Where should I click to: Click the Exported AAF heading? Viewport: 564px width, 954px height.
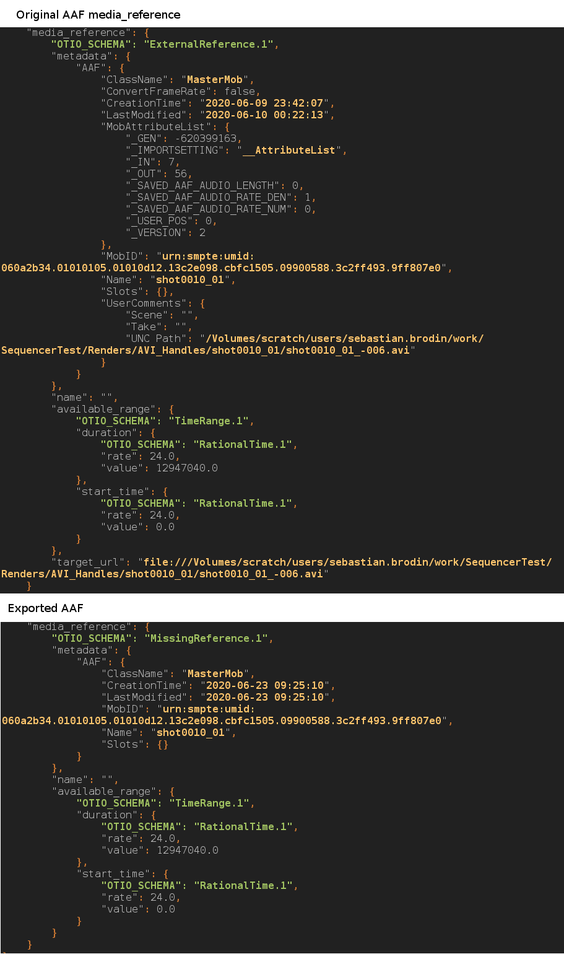43,608
